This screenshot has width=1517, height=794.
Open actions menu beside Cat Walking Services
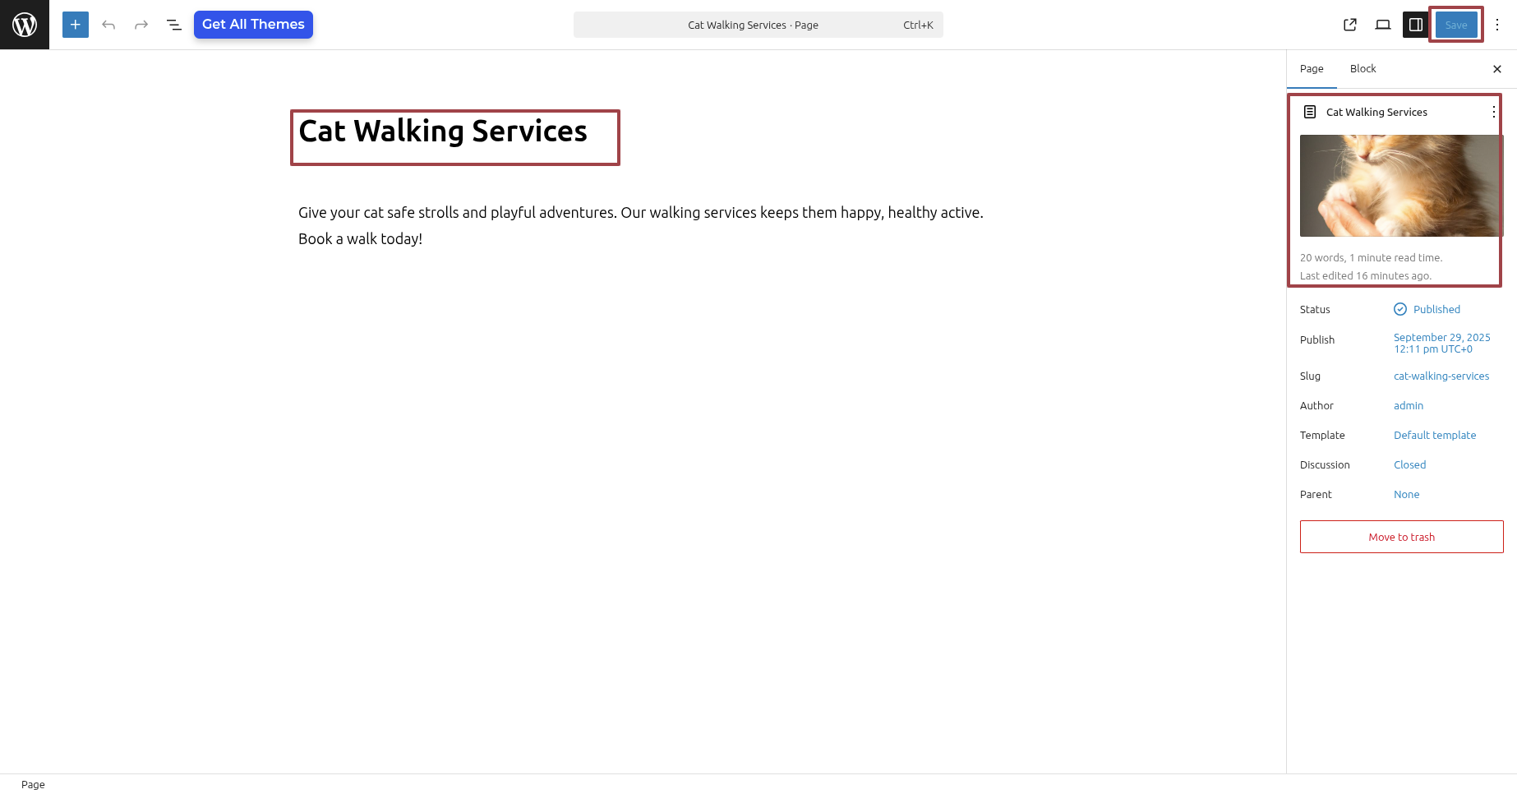tap(1493, 112)
